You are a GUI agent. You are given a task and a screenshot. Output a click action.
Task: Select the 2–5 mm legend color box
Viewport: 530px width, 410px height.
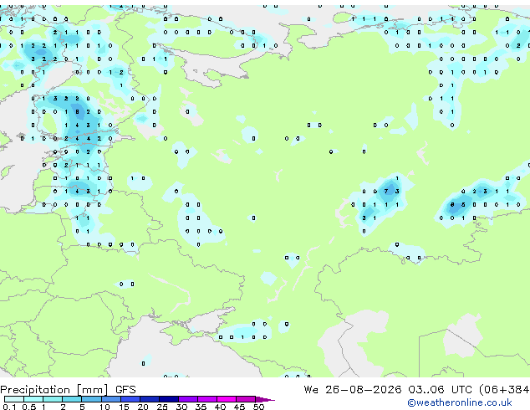tap(72, 399)
